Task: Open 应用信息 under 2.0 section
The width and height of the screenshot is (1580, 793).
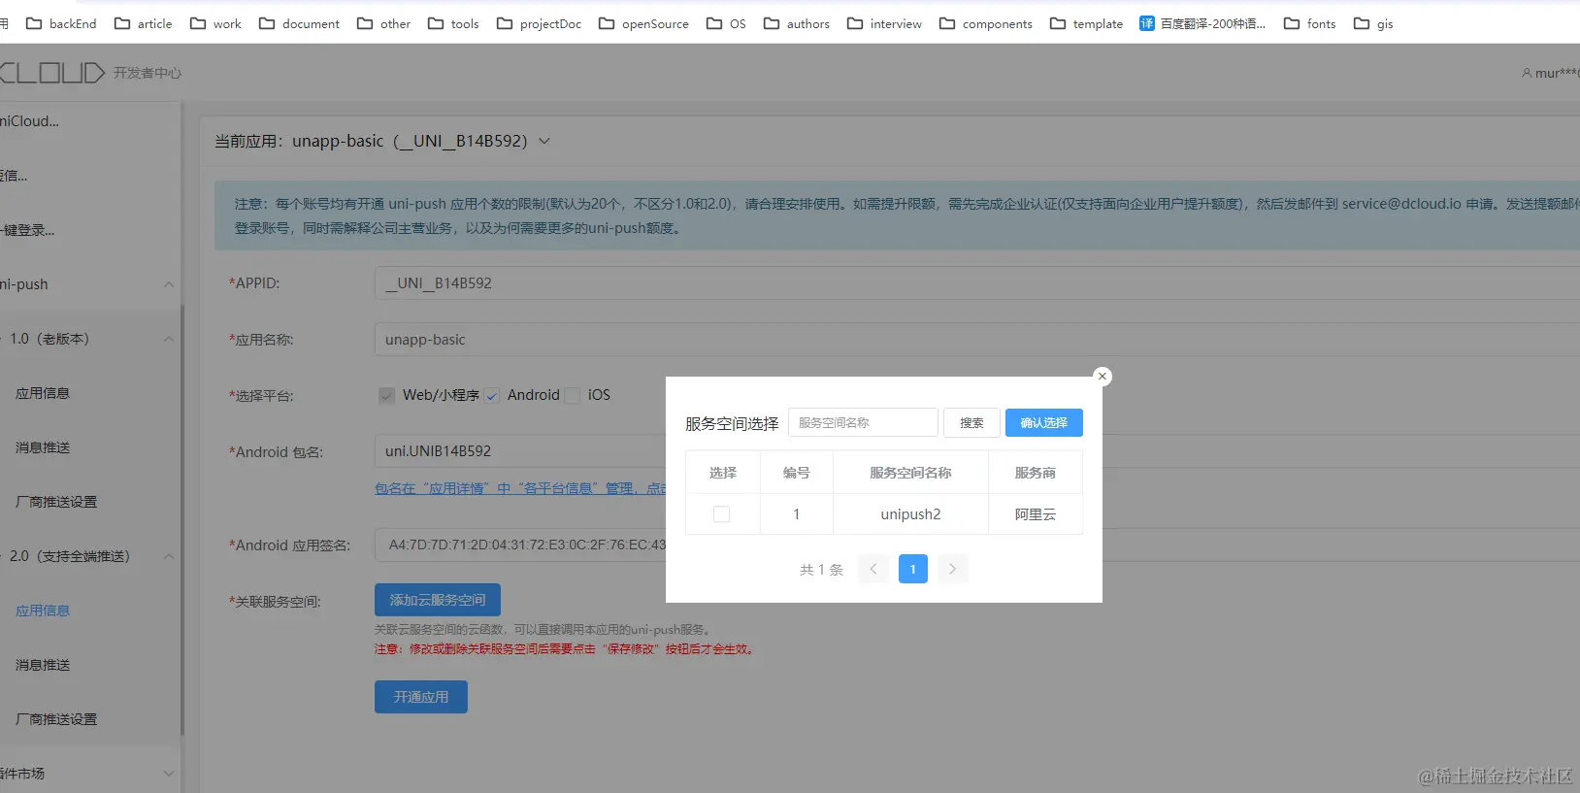Action: pos(43,611)
